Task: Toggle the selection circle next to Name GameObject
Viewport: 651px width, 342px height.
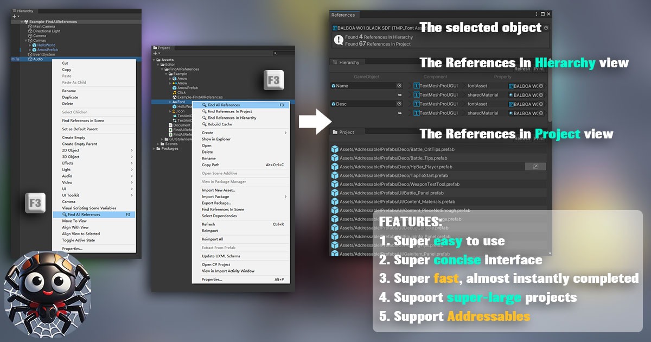Action: coord(399,86)
